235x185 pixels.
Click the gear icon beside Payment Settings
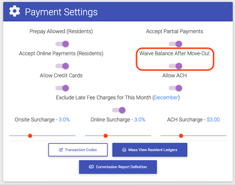15,11
